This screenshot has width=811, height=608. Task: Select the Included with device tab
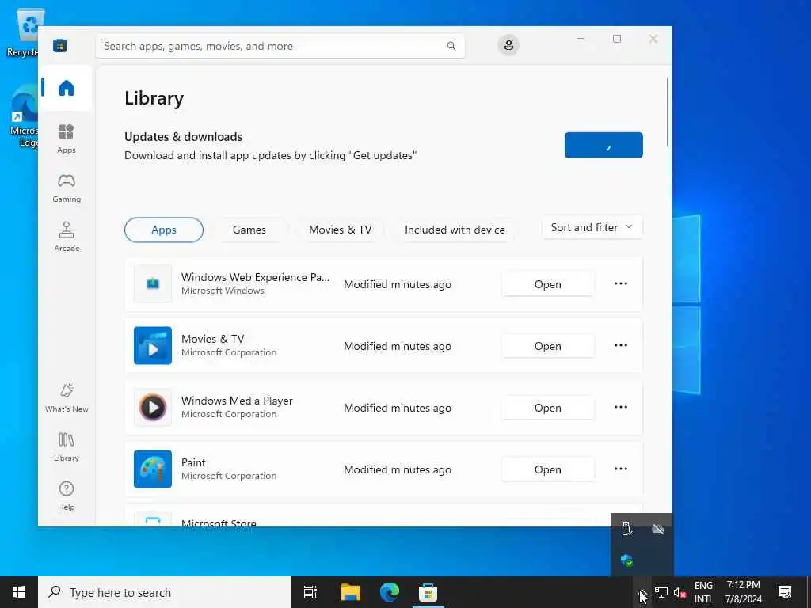tap(455, 230)
